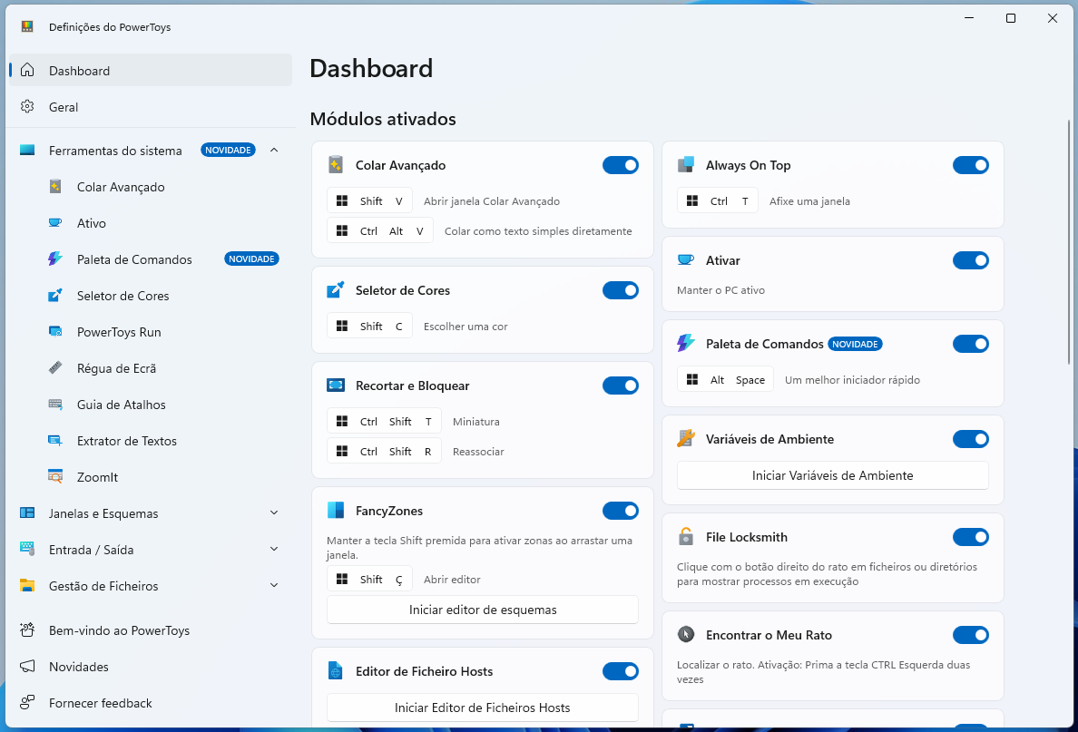Open Extrator de Textos settings

[151, 441]
